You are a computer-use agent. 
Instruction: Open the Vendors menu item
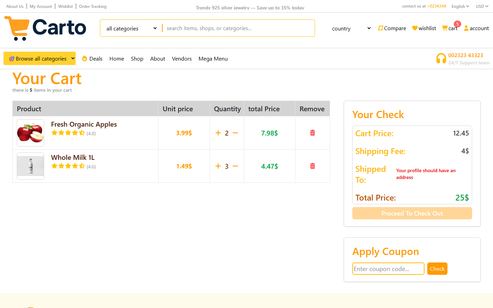coord(182,59)
